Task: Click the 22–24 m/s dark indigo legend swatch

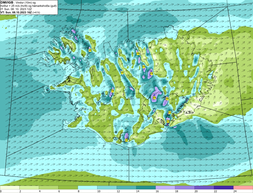Action: [x=224, y=187]
